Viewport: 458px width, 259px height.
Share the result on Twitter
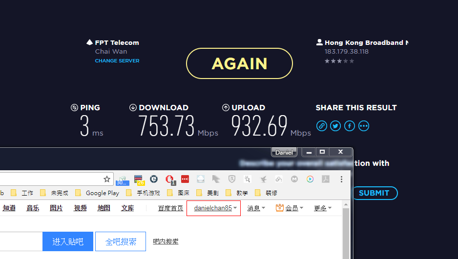335,126
